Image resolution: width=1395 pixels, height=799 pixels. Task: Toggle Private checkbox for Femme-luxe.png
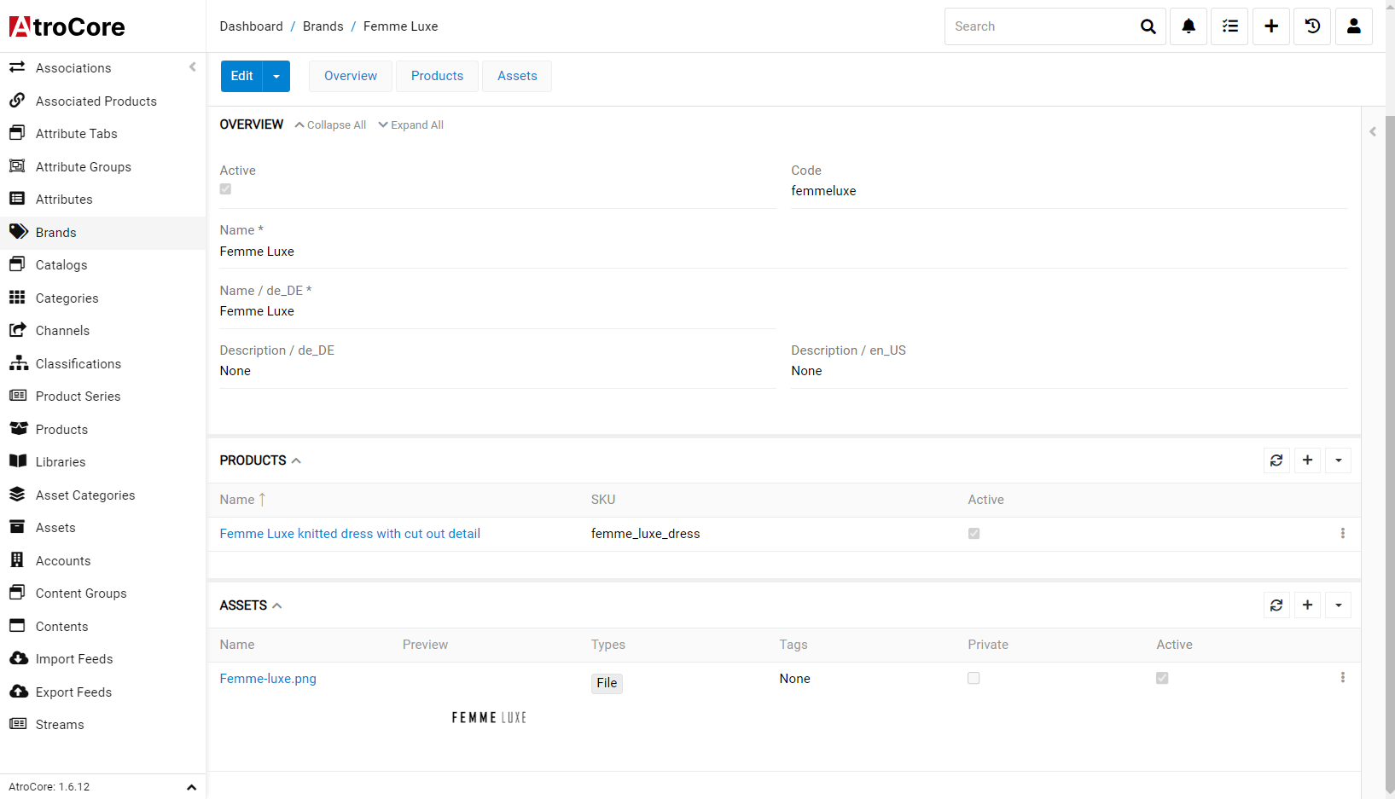point(974,678)
